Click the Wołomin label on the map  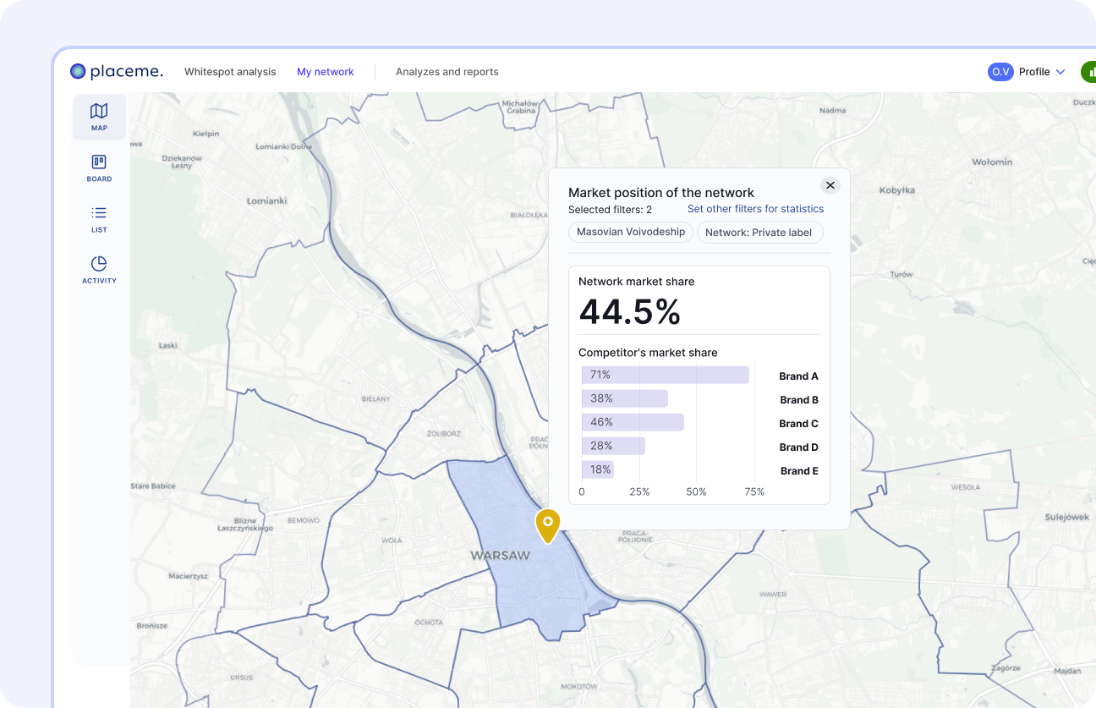coord(992,162)
